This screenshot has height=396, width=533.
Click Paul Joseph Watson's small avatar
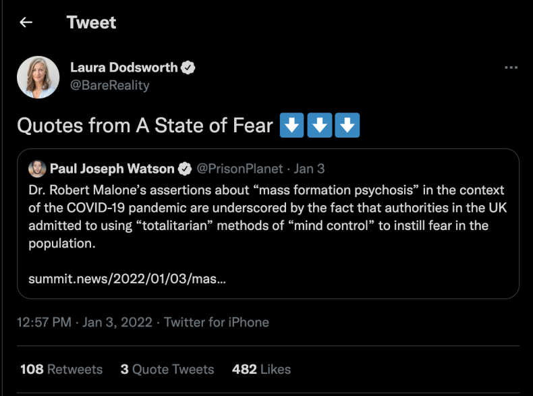[x=36, y=169]
